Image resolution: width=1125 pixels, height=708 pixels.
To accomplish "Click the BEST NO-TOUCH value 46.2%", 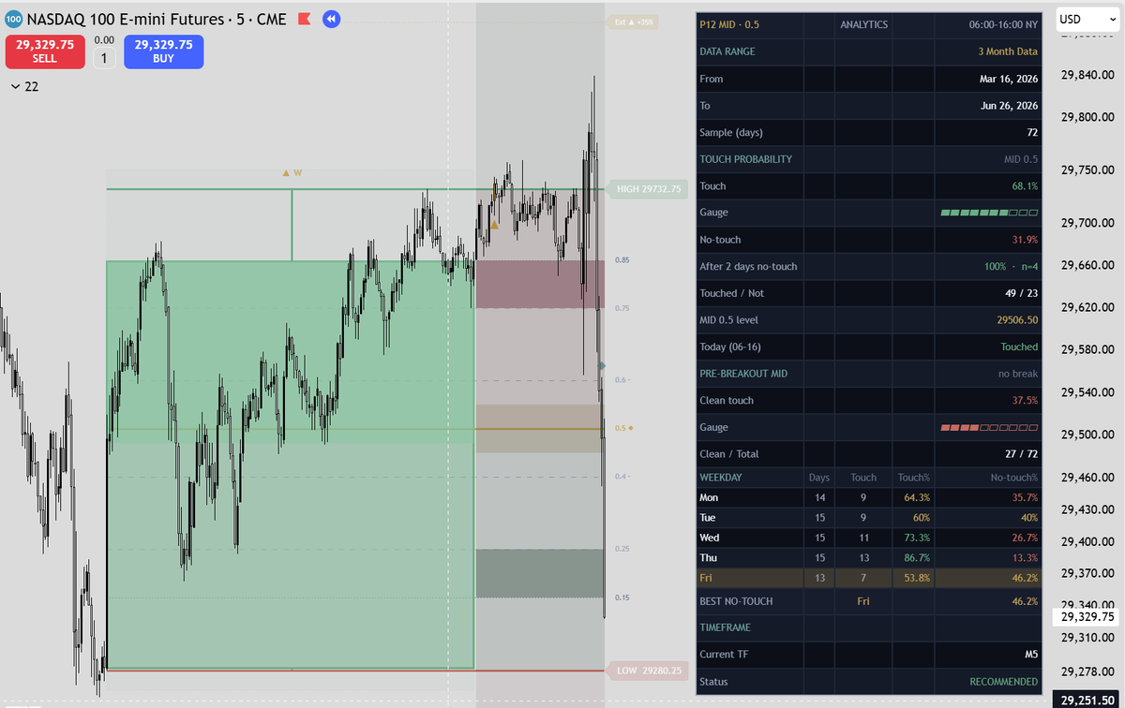I will point(1025,601).
